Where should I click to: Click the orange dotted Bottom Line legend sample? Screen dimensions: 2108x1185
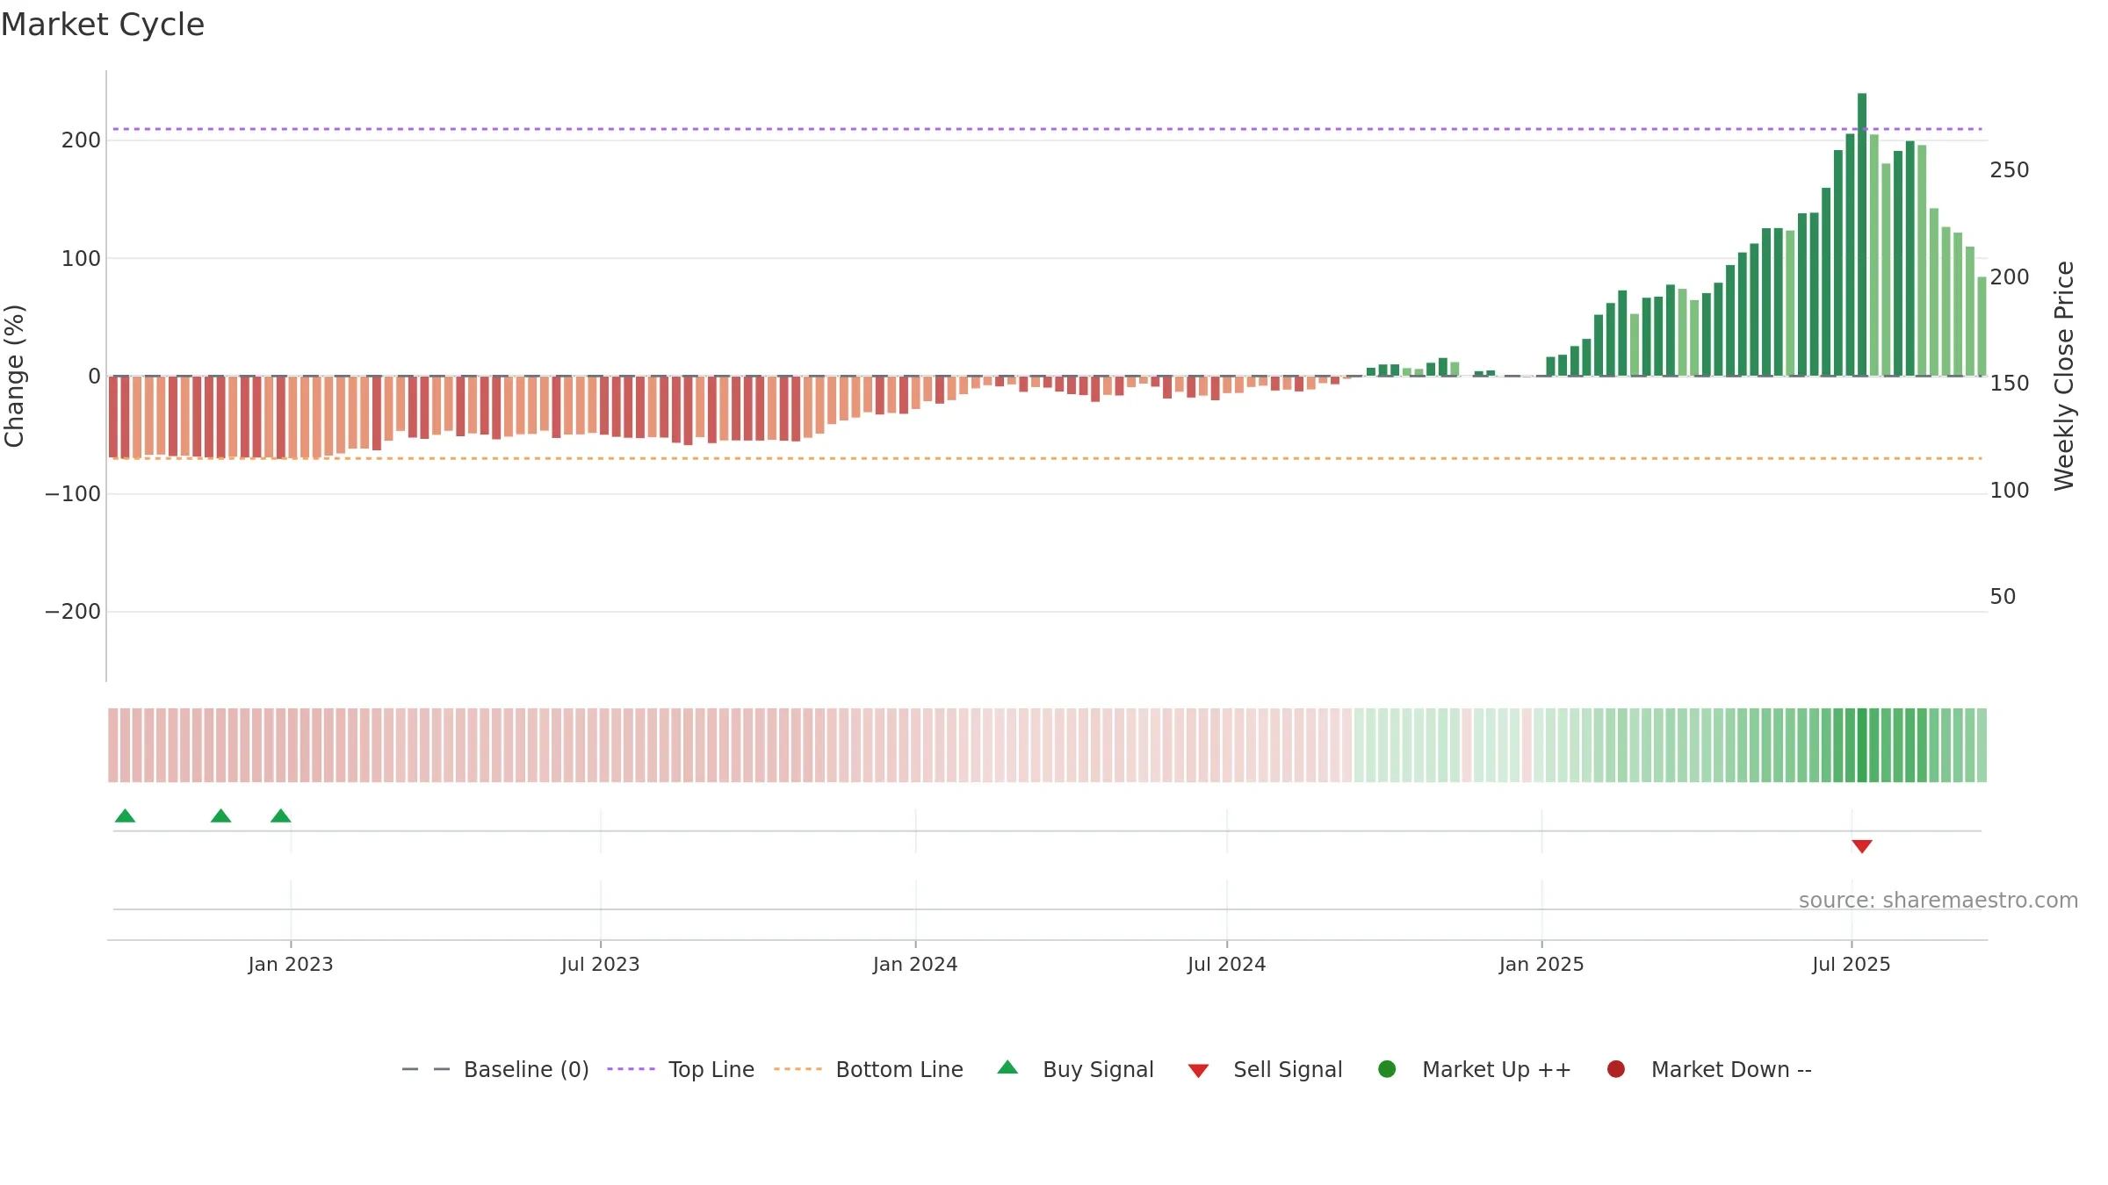(798, 1069)
